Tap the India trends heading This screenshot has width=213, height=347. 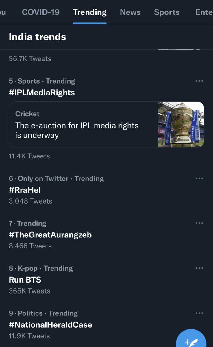38,37
